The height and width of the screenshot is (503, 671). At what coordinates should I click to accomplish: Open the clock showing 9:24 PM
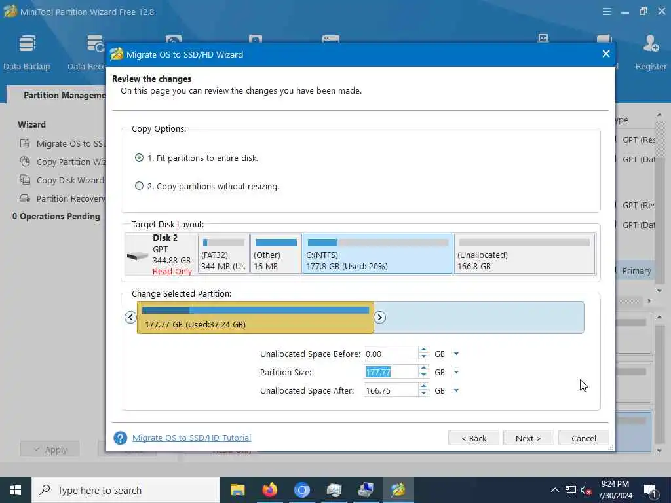[x=615, y=490]
